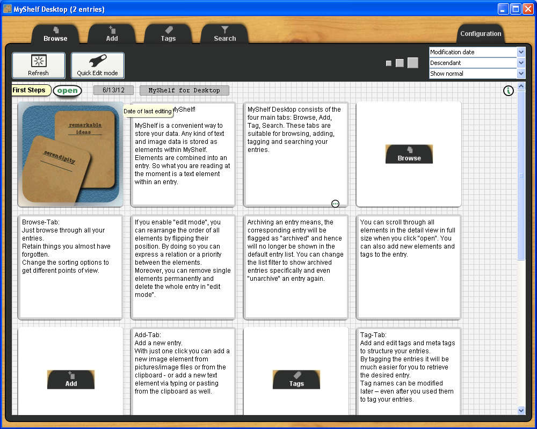
Task: Select the 'MyShelf is a convenient way' card
Action: point(183,155)
